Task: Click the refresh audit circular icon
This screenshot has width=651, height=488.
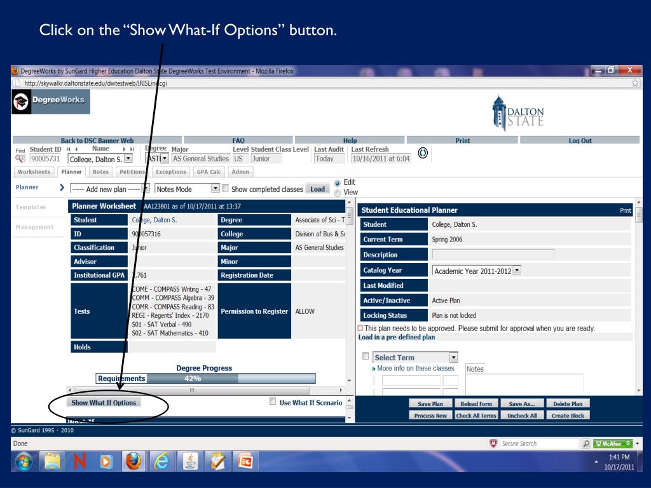Action: pyautogui.click(x=423, y=153)
